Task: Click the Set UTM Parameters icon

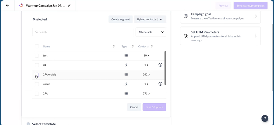Action: point(186,36)
